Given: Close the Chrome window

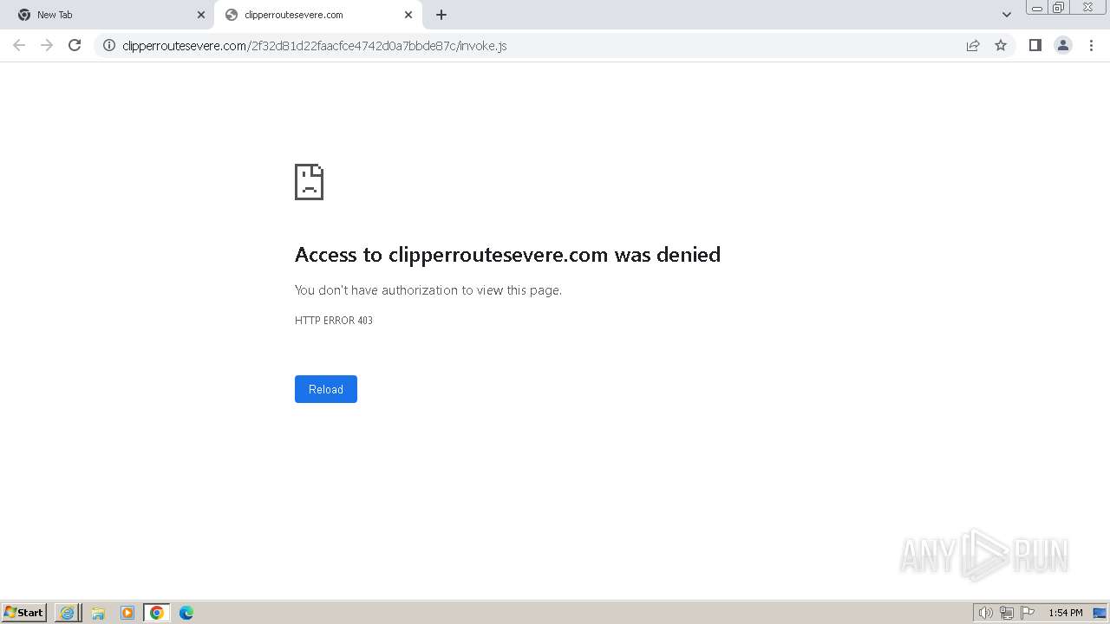Looking at the screenshot, I should pos(1088,8).
